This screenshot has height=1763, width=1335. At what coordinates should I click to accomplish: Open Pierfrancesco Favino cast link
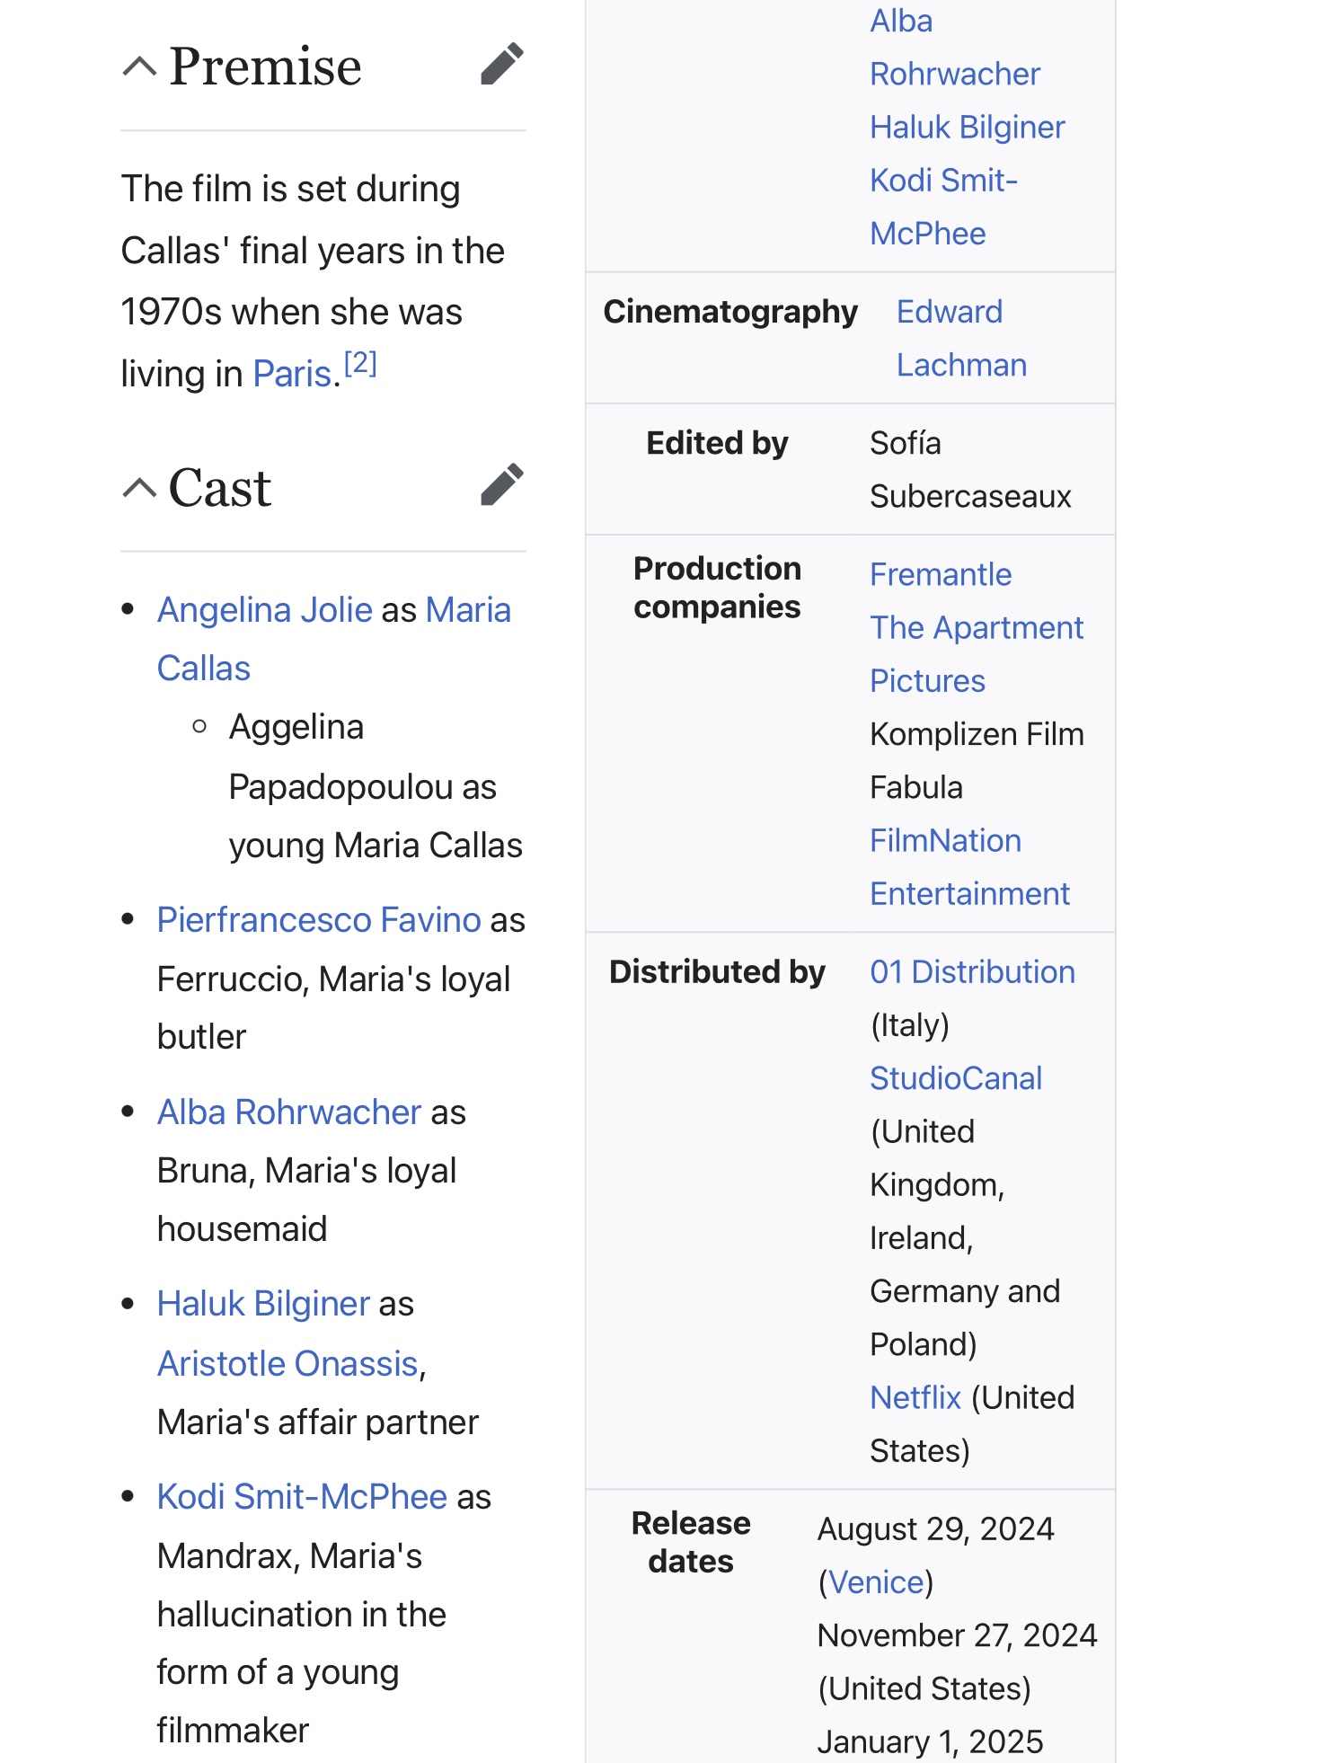coord(319,920)
